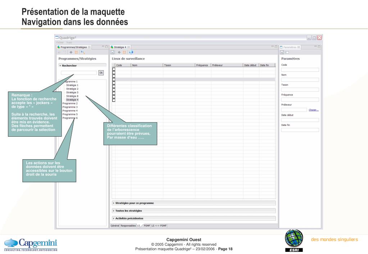
Task: Close the Programmes/Stratégies tab with its X
Action: click(89, 47)
